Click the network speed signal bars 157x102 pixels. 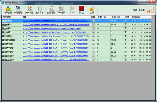click(151, 10)
